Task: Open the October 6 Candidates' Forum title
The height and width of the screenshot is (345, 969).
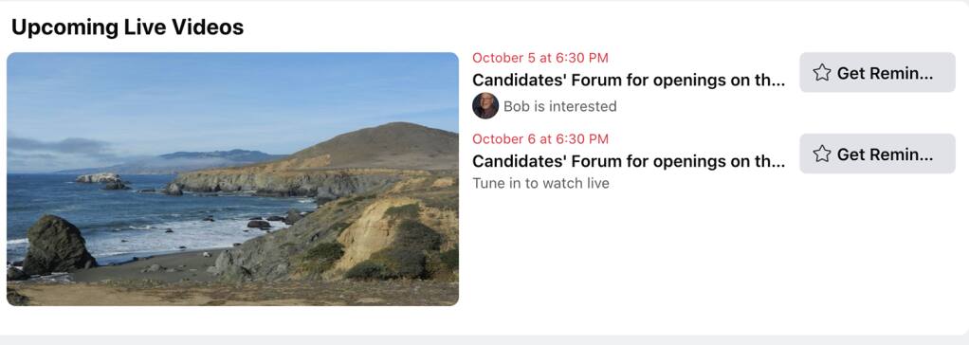Action: point(629,161)
